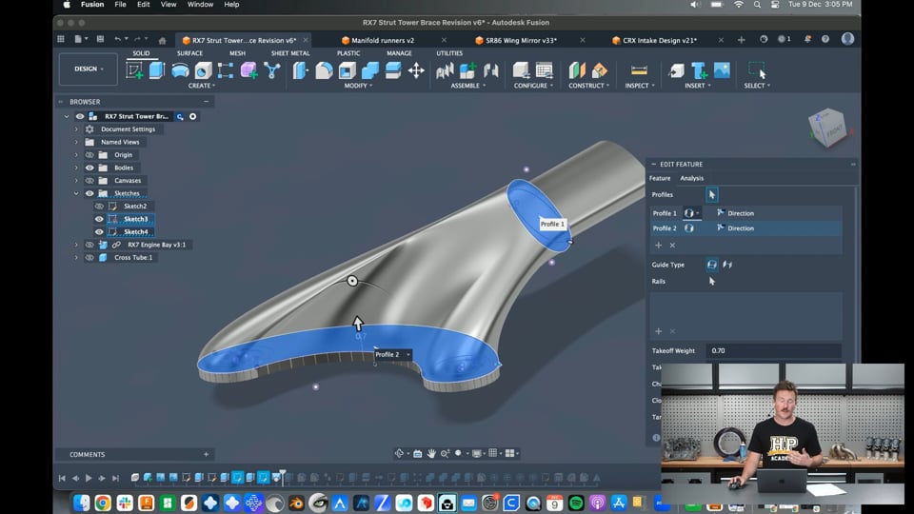The width and height of the screenshot is (914, 514).
Task: Click the Home icon beside document tabs
Action: coord(163,40)
